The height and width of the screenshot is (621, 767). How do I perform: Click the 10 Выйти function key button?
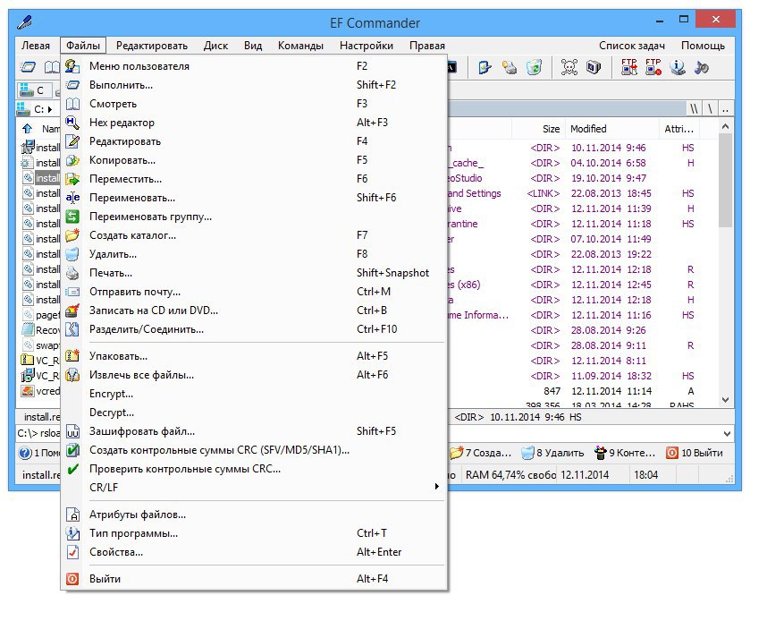[x=695, y=453]
